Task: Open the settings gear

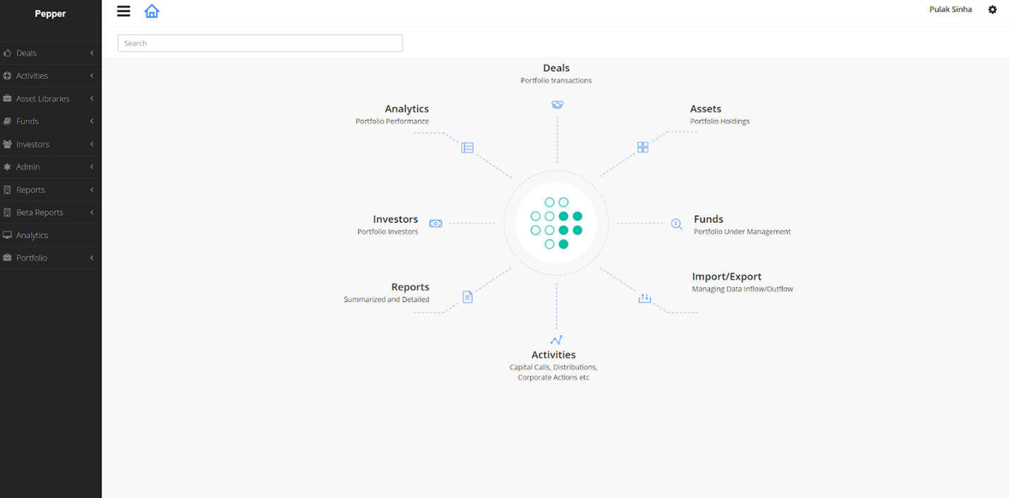Action: point(992,9)
